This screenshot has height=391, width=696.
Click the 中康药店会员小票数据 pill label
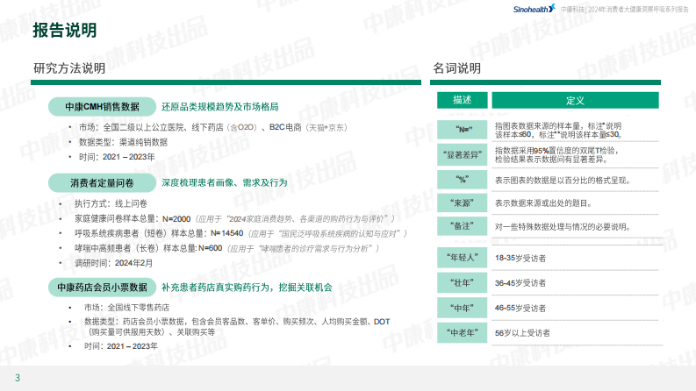[x=102, y=288]
